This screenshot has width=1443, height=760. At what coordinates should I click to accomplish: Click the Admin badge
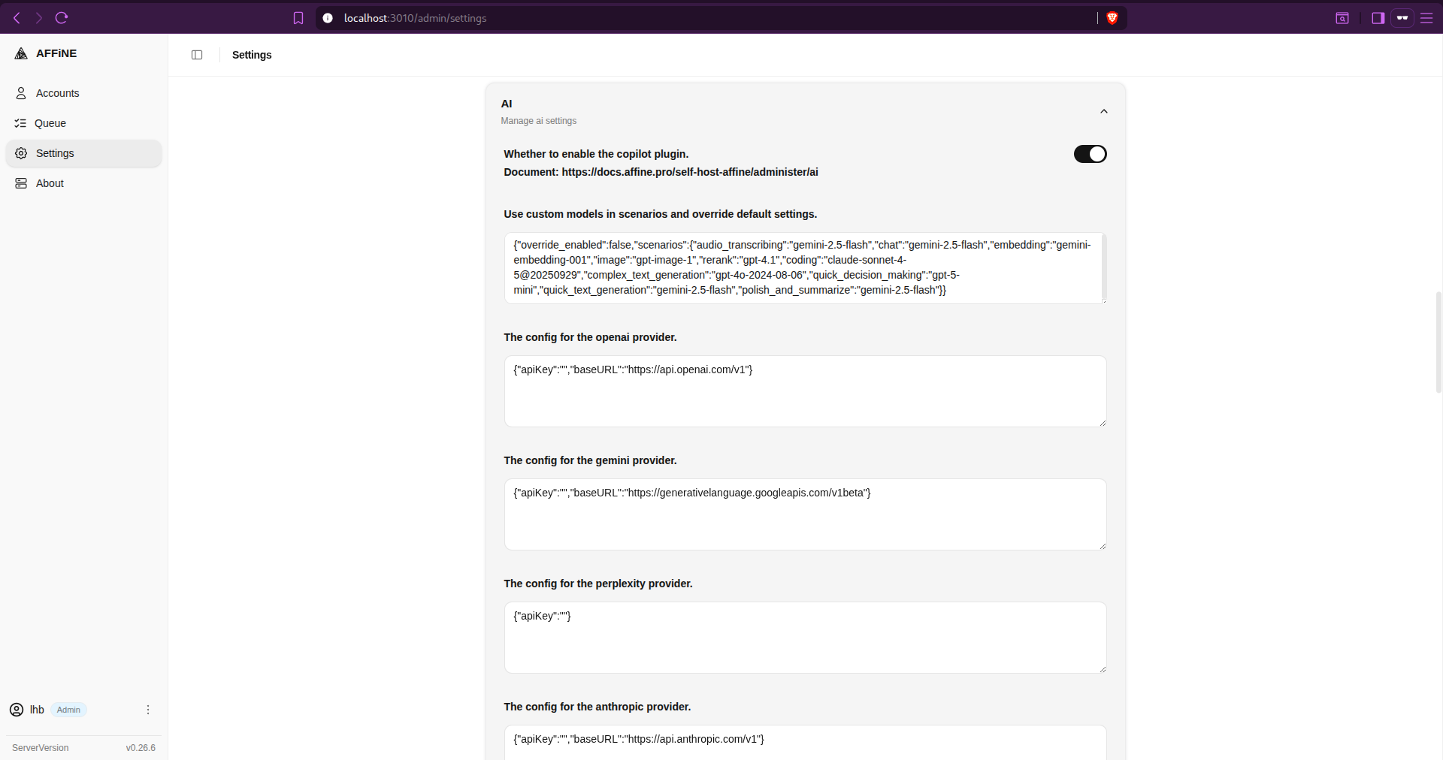(68, 710)
